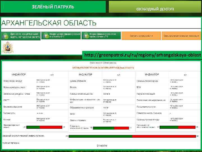
Task: Click the rightmost orange regional organization button
Action: click(181, 36)
